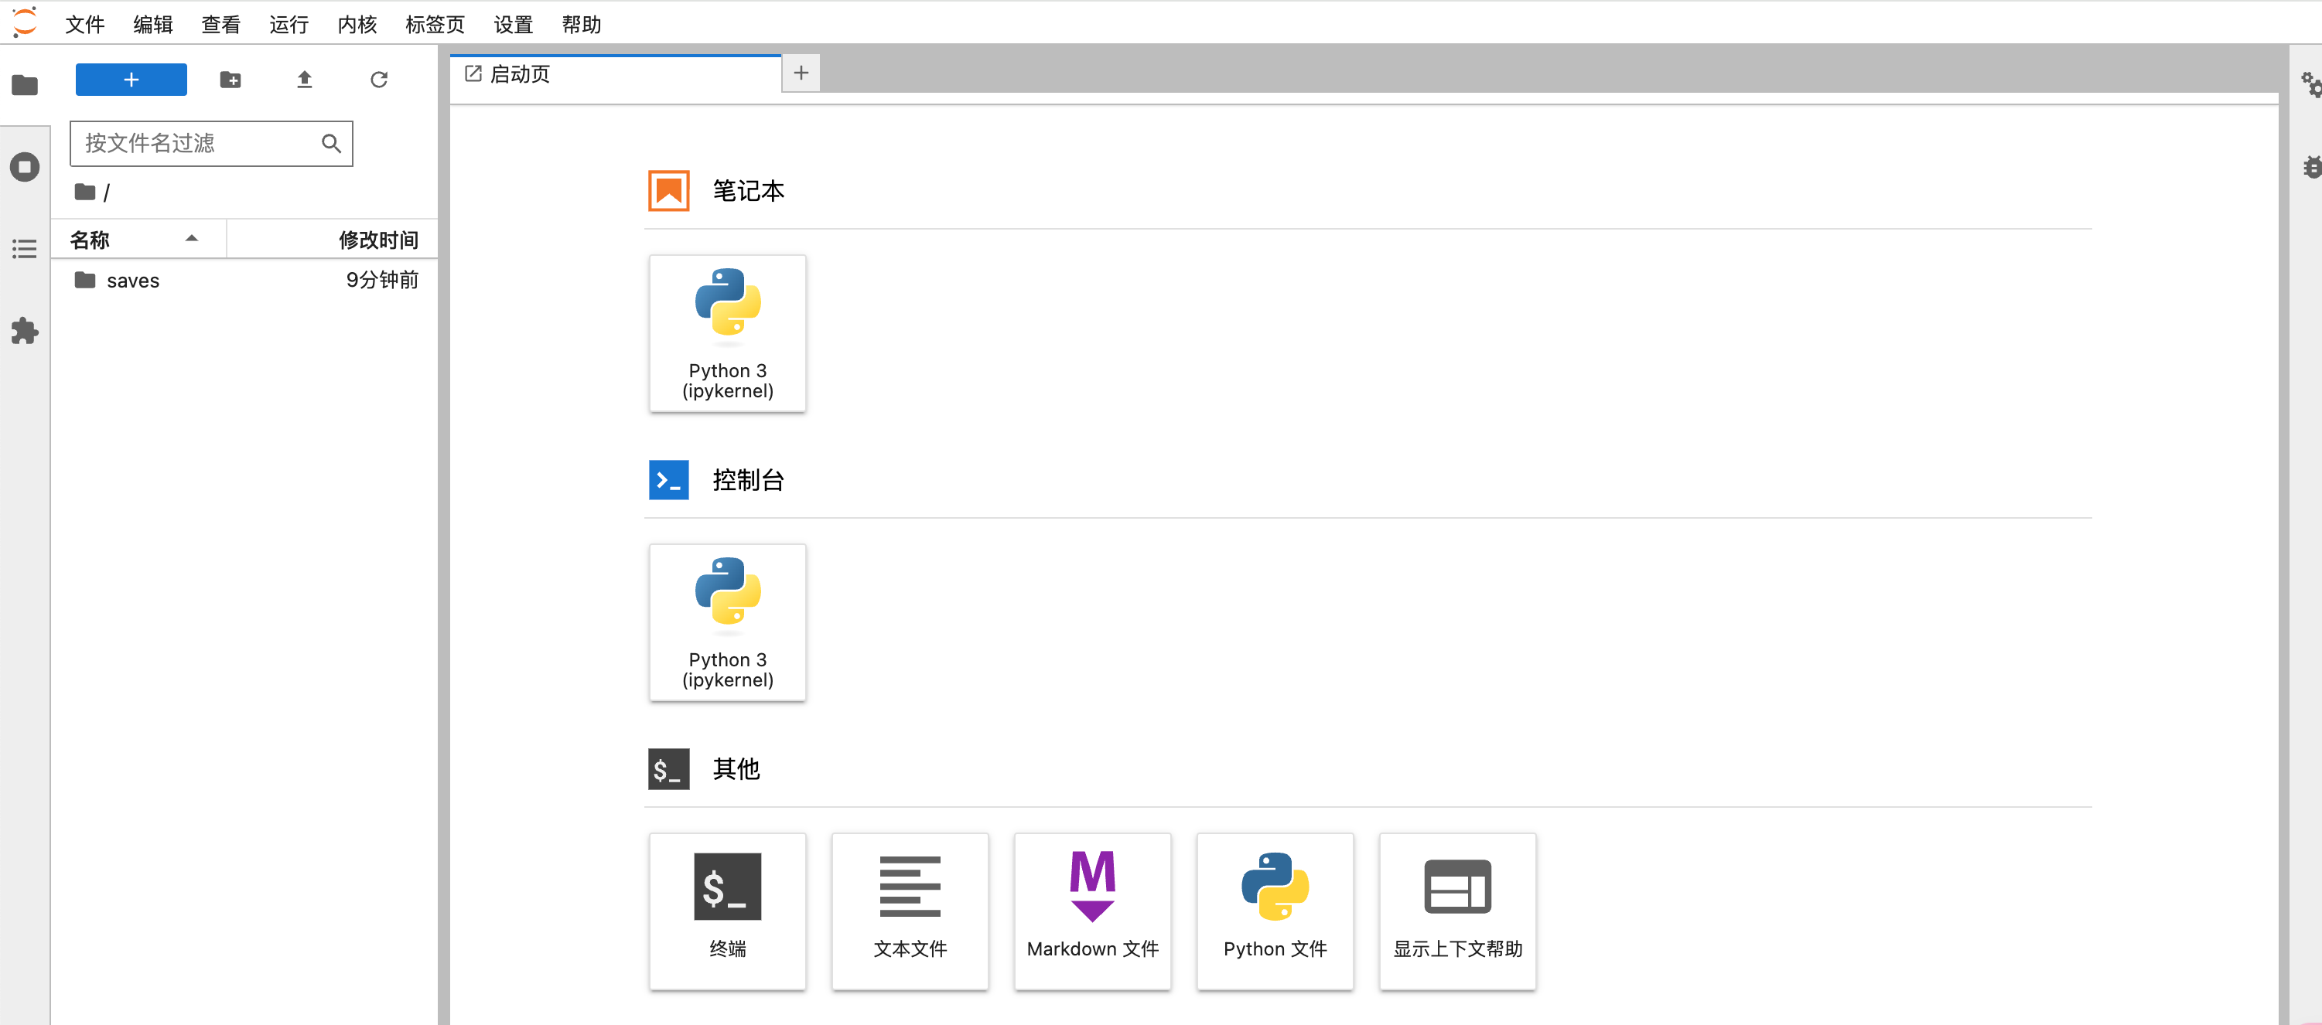The height and width of the screenshot is (1025, 2322).
Task: Create a new folder with folder-plus icon
Action: pos(230,80)
